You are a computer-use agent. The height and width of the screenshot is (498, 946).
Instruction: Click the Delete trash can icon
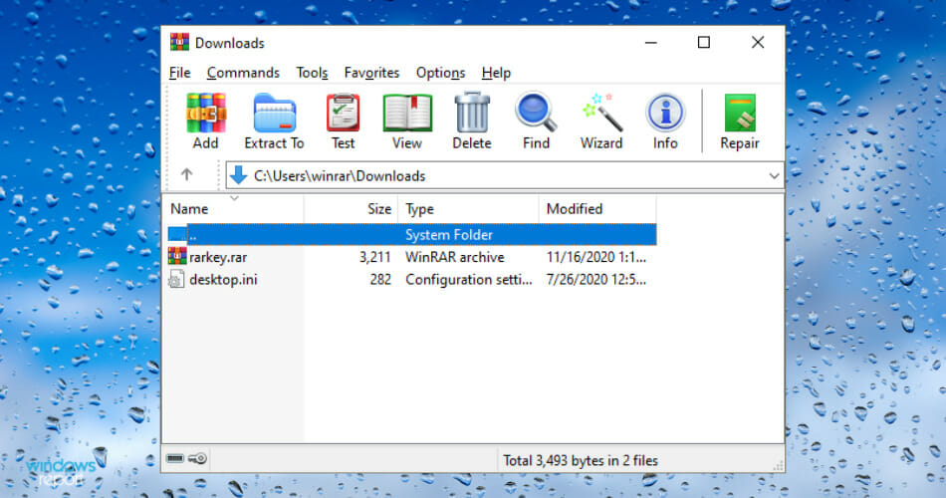[472, 113]
